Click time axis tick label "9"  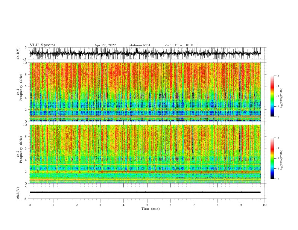241,205
